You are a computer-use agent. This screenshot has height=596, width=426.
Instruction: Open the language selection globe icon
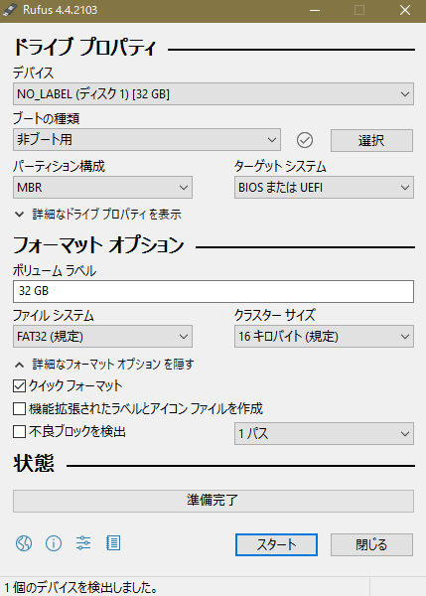tap(24, 543)
